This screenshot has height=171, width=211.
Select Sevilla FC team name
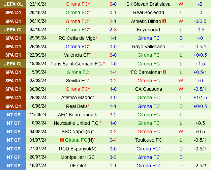pyautogui.click(x=77, y=81)
